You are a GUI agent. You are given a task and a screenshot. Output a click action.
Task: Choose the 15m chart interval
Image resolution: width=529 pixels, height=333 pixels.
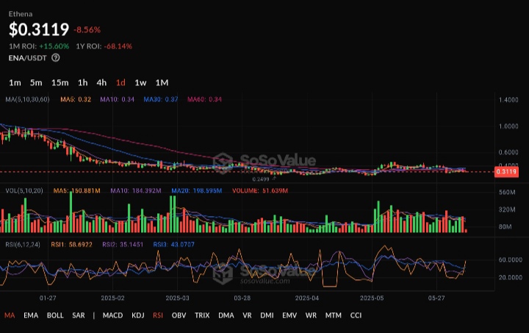click(x=60, y=82)
